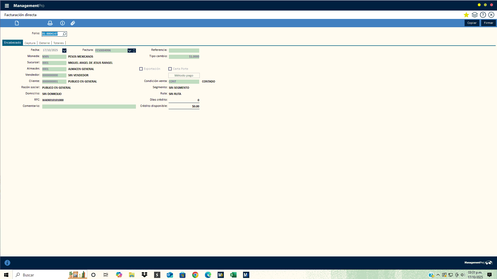Image resolution: width=497 pixels, height=279 pixels.
Task: Click the Comentario input field
Action: coord(89,107)
